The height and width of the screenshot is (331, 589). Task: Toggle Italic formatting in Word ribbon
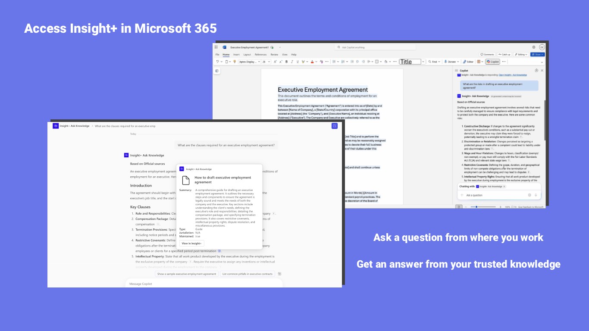(x=292, y=62)
